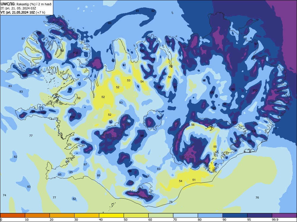Click the bright yellow 40–50 legend swatch
Viewport: 297px width, 222px height.
(111, 215)
